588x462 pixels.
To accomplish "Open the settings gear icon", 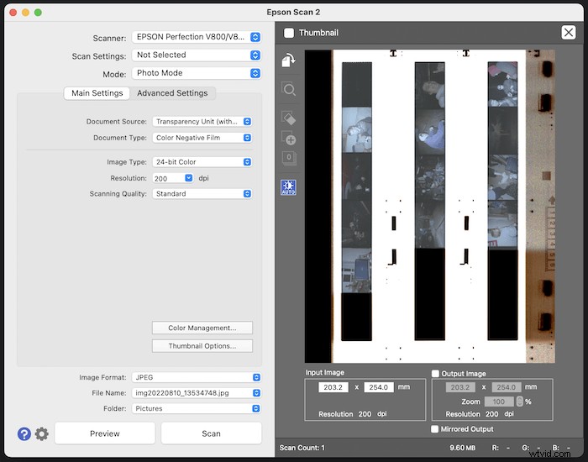I will [x=42, y=433].
